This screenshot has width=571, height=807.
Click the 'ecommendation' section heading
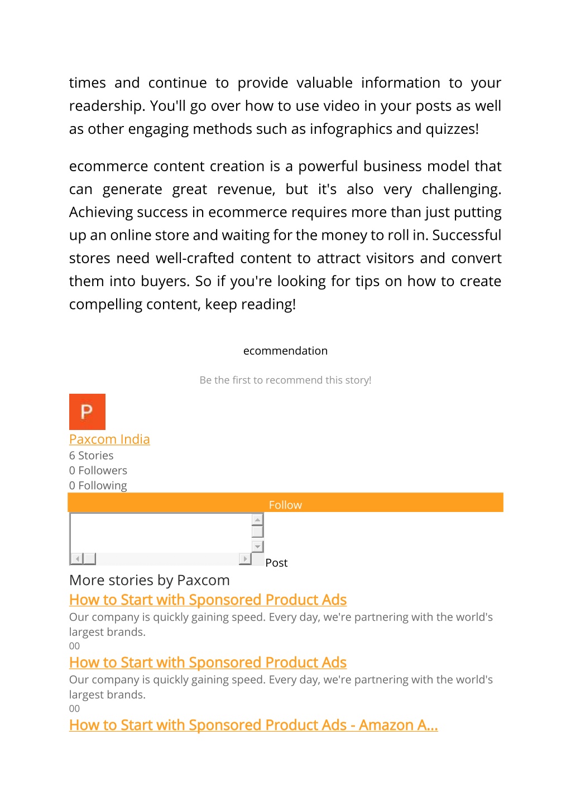tap(285, 351)
